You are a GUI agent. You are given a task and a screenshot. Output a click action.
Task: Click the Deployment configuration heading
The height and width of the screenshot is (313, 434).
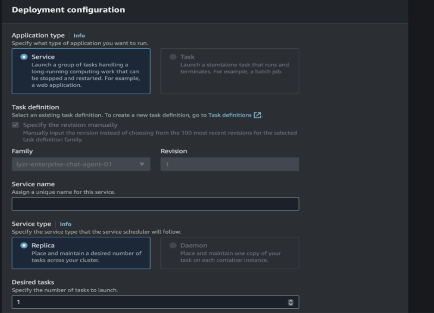coord(68,10)
